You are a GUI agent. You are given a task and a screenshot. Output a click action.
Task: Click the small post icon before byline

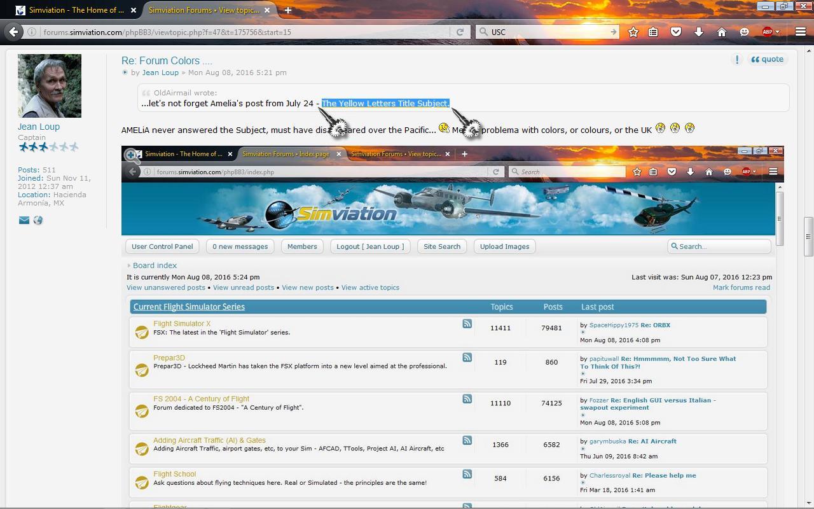[x=125, y=73]
